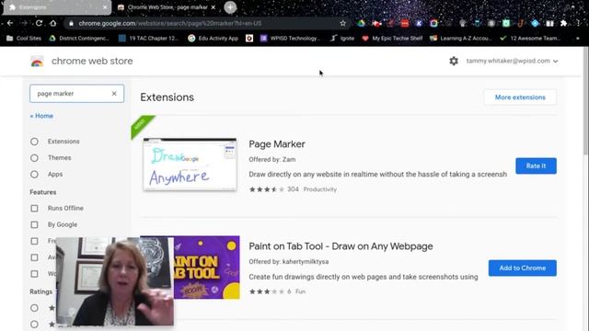589x331 pixels.
Task: Open the browser home page icon
Action: point(53,23)
